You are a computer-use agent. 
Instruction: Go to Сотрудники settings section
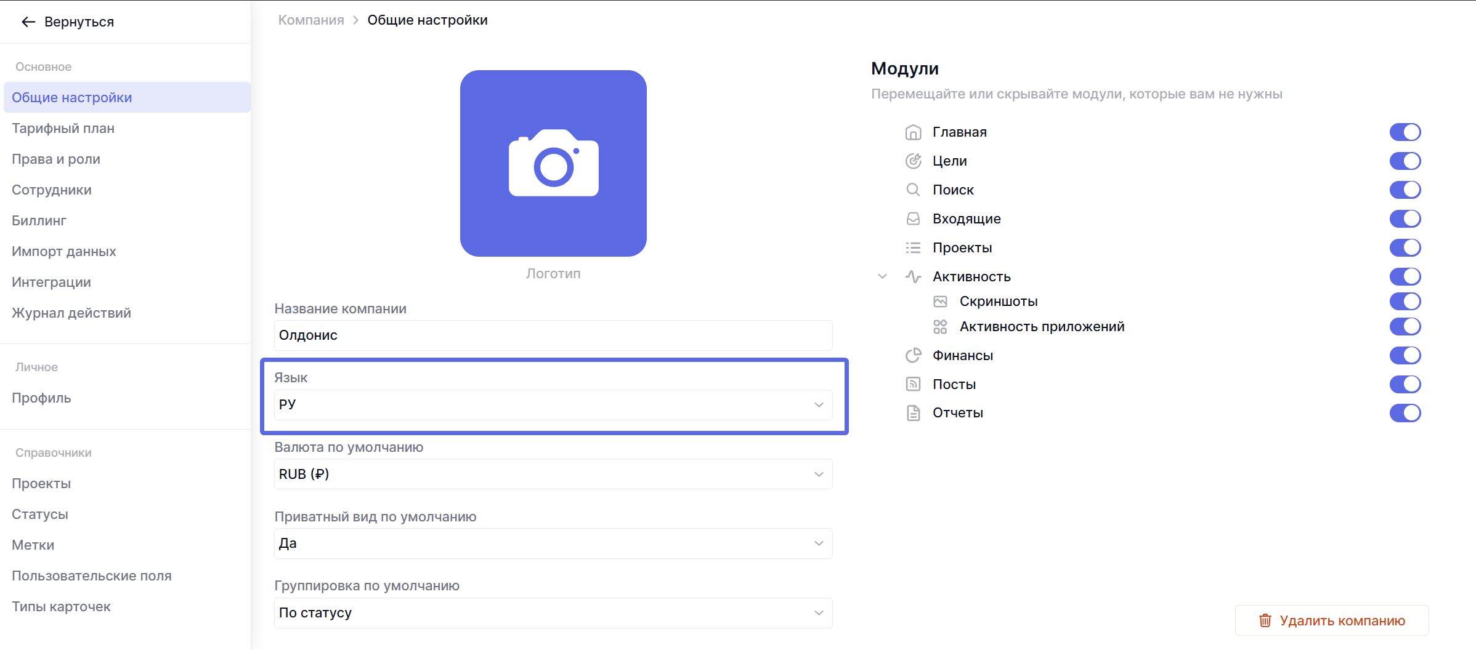pyautogui.click(x=52, y=190)
